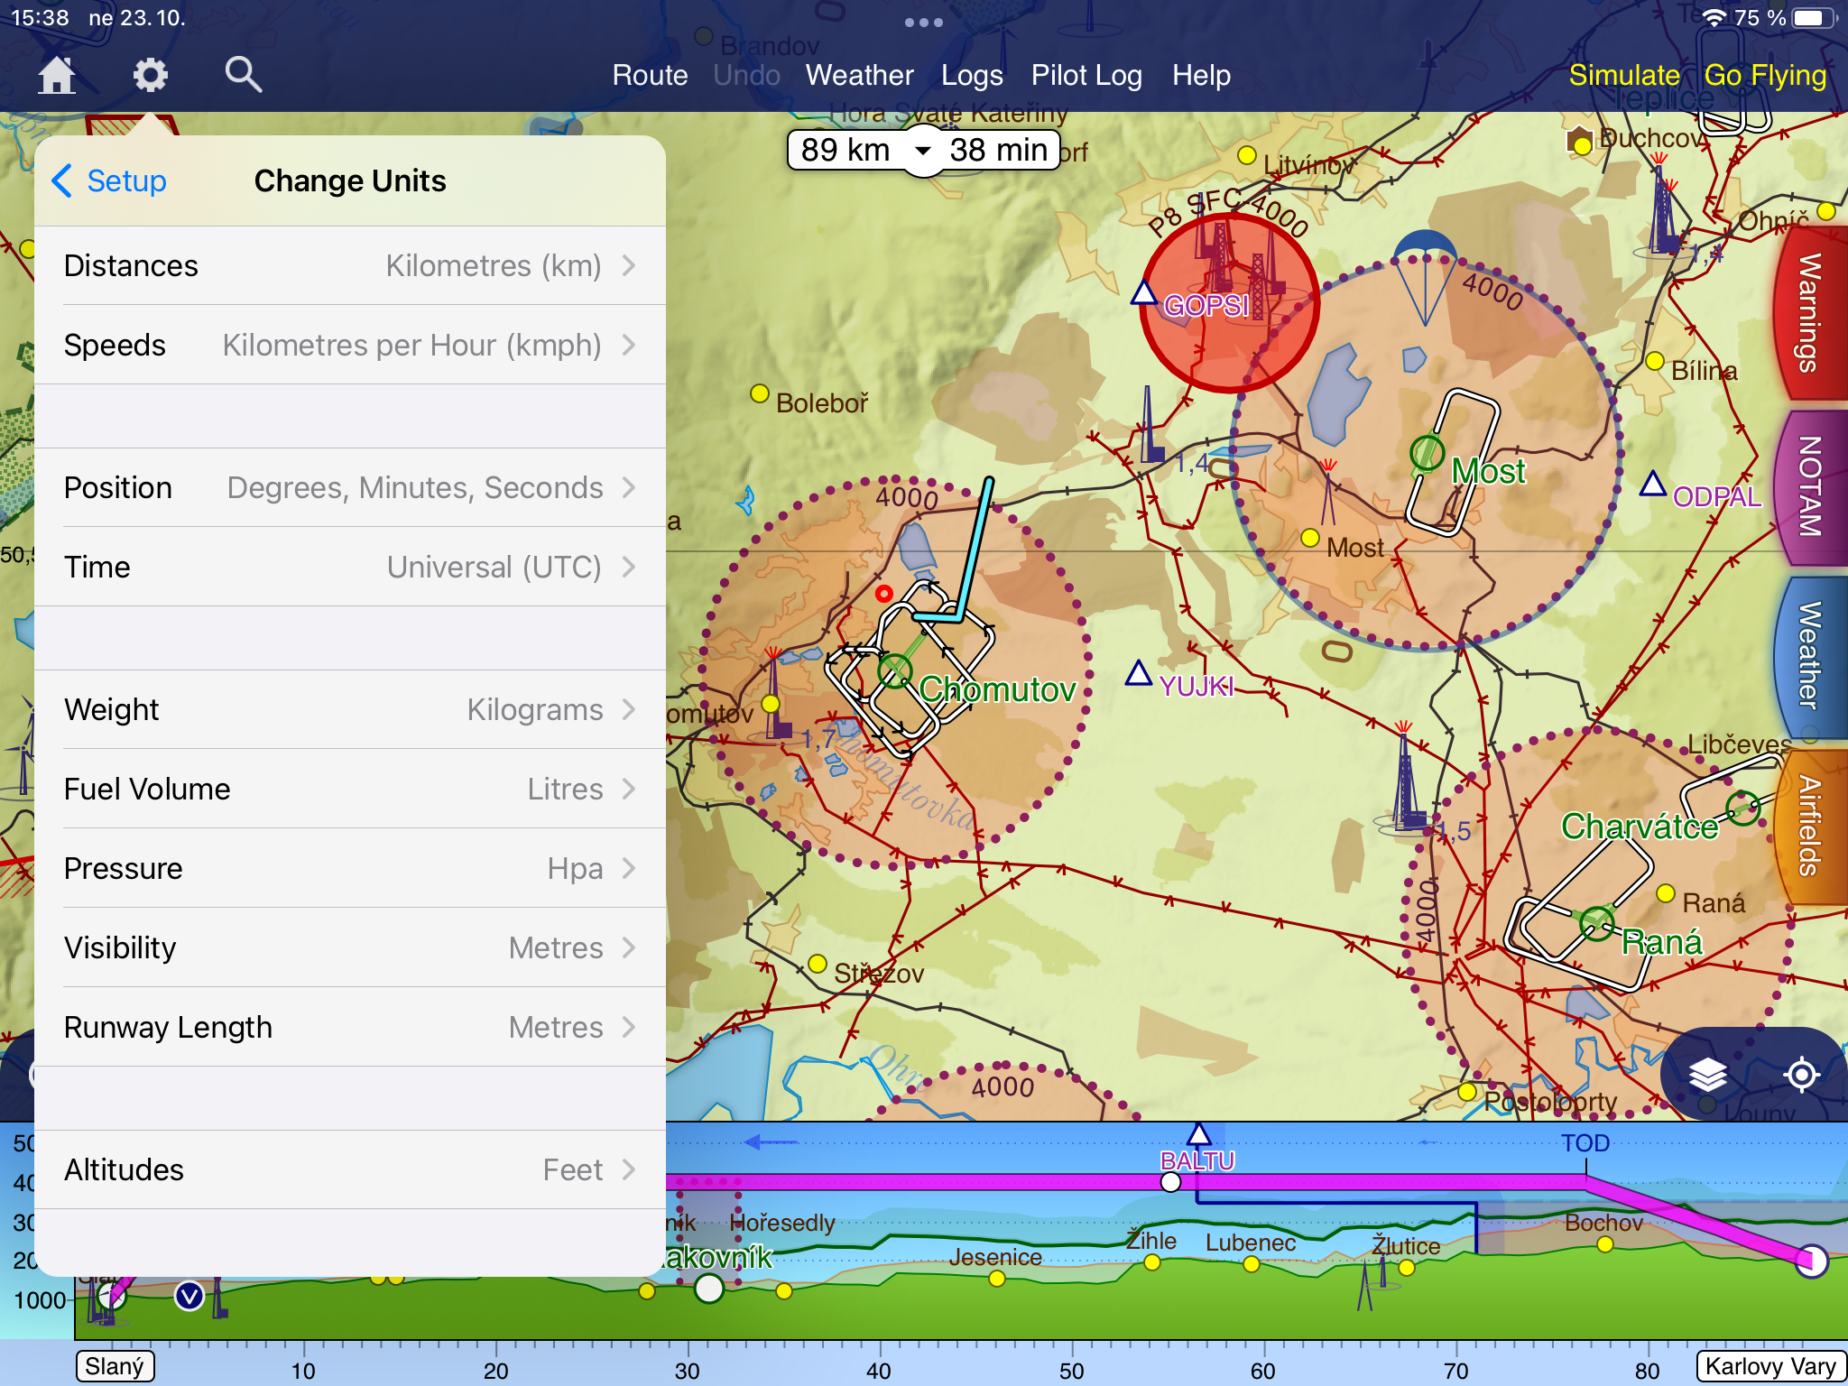
Task: Go back to Setup
Action: click(110, 180)
